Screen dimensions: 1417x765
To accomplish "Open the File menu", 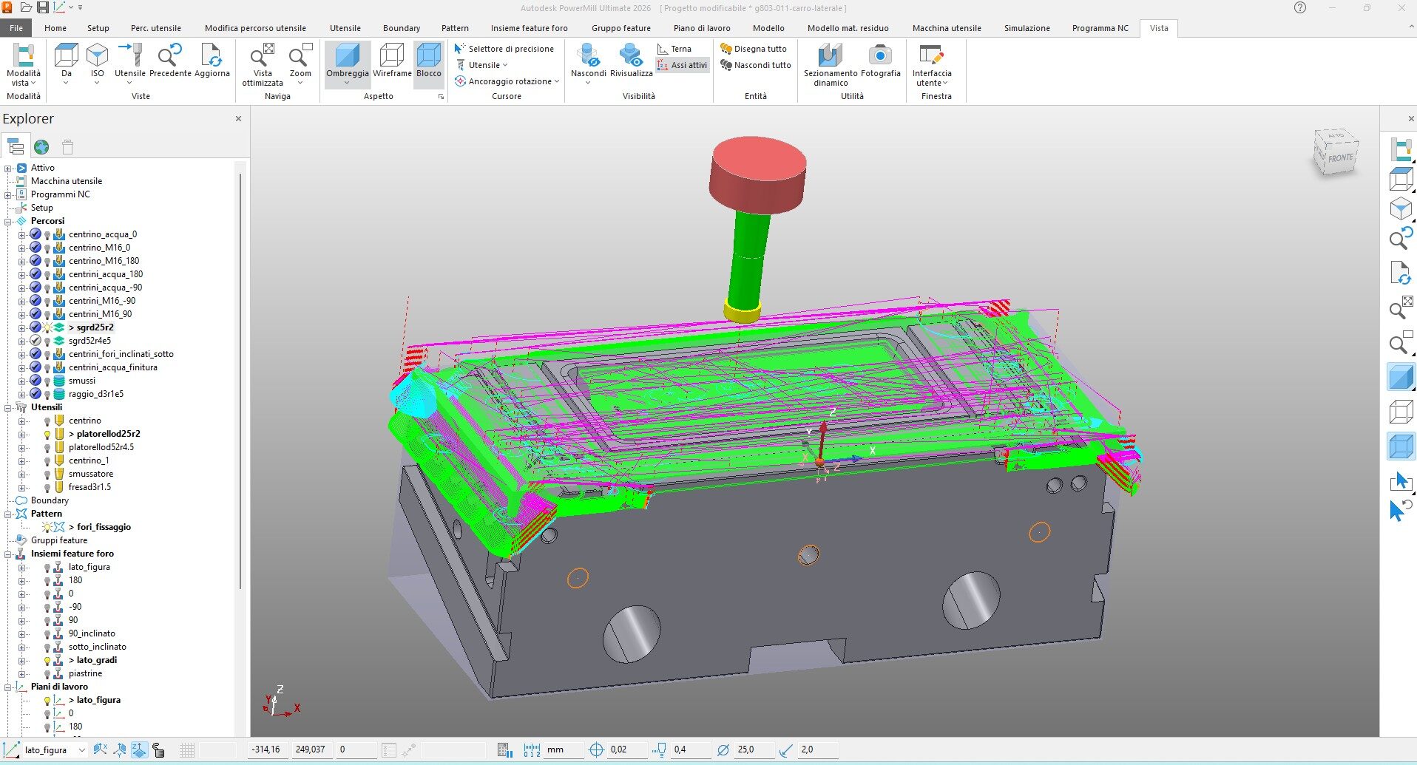I will tap(16, 28).
